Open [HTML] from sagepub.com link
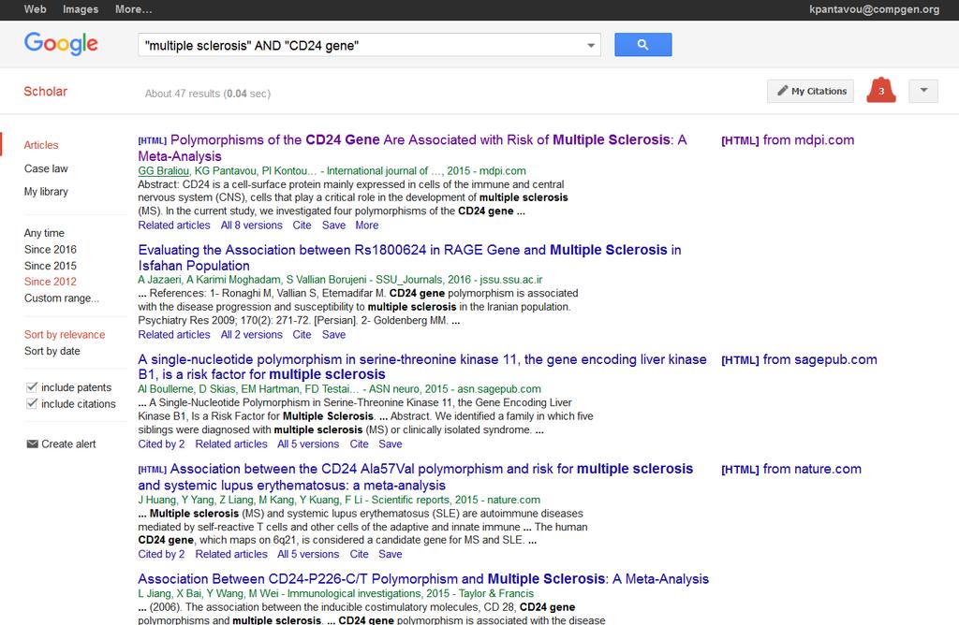959x625 pixels. click(x=799, y=359)
